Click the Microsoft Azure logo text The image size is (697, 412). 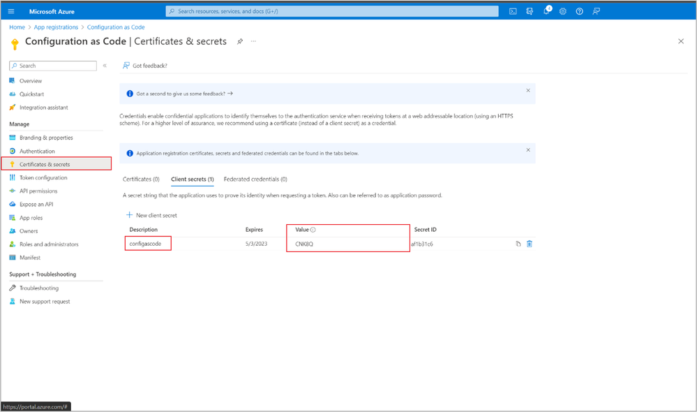tap(52, 12)
